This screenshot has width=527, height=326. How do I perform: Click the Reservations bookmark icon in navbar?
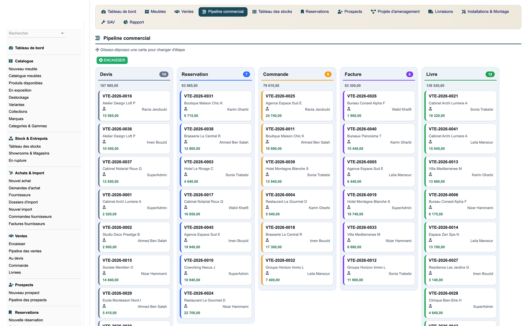[302, 12]
